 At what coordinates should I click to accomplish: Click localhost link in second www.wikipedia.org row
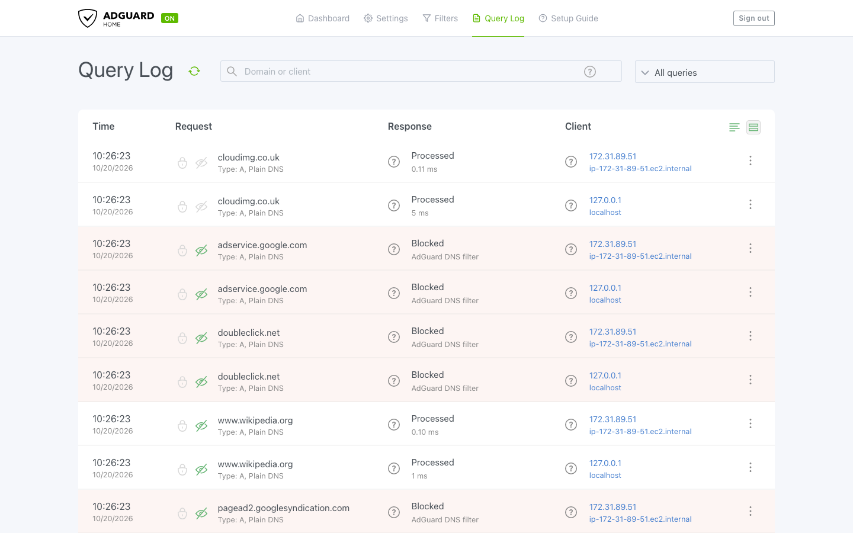click(605, 475)
